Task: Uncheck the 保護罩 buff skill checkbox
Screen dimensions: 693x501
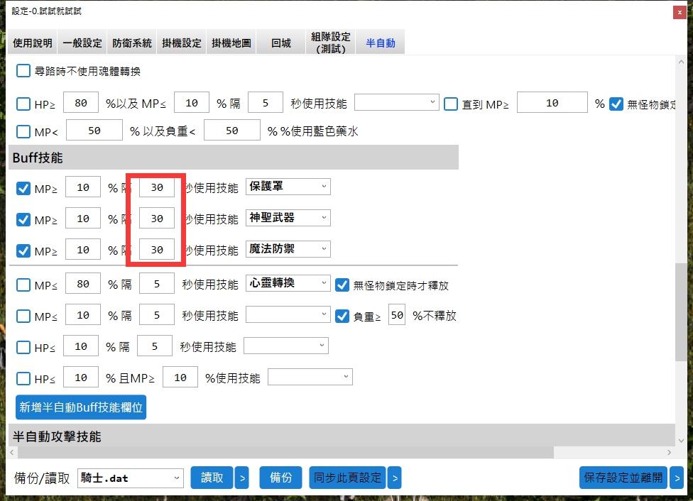Action: pos(23,188)
